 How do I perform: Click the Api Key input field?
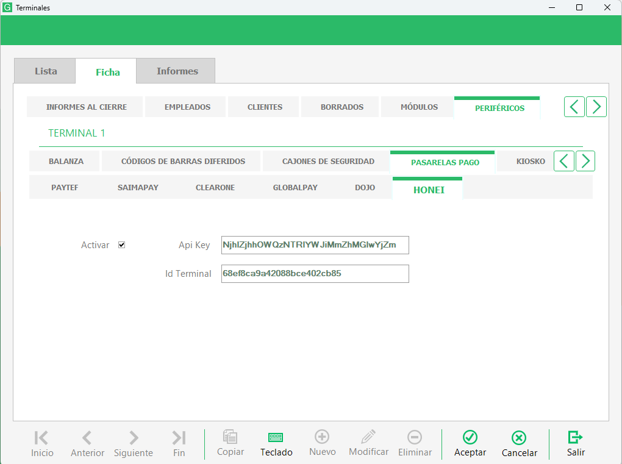[315, 245]
